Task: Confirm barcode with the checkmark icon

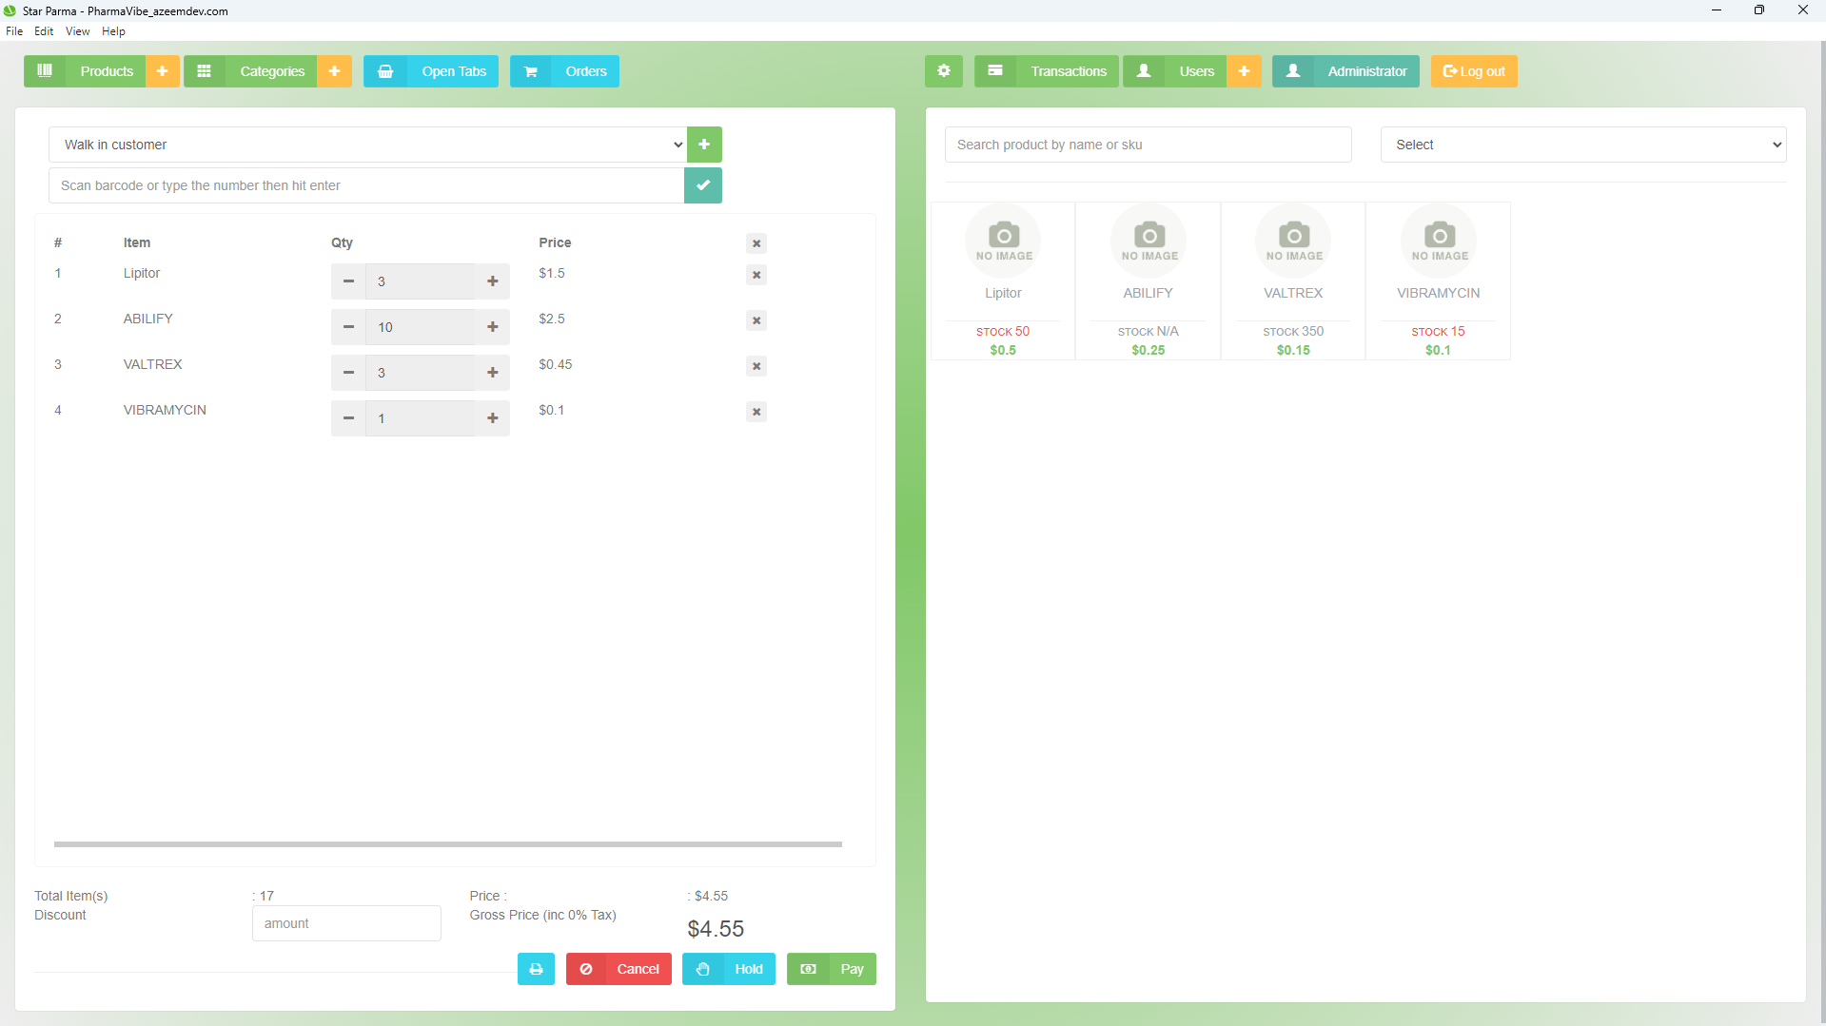Action: click(x=703, y=185)
